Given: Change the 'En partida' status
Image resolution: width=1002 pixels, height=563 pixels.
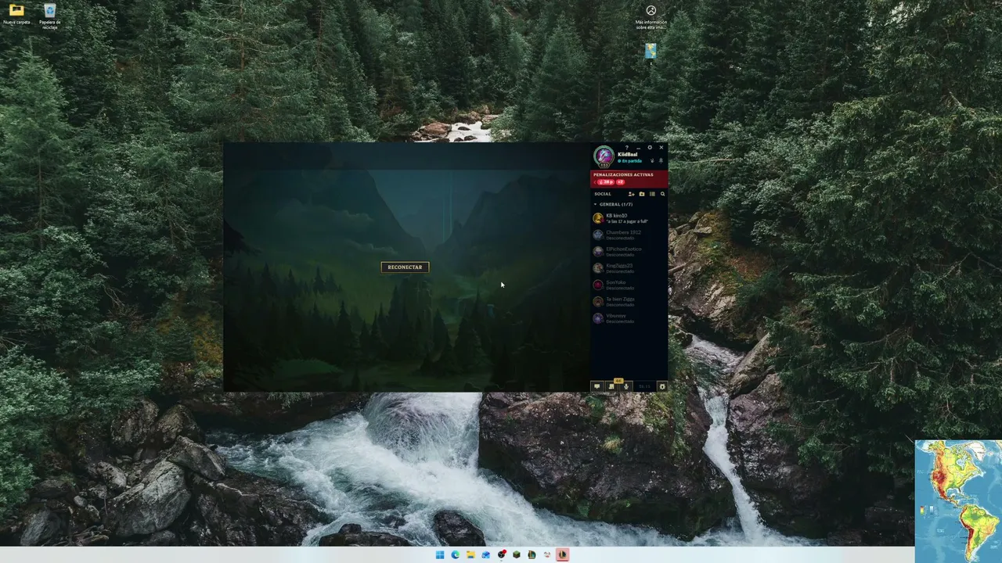Looking at the screenshot, I should click(x=629, y=161).
